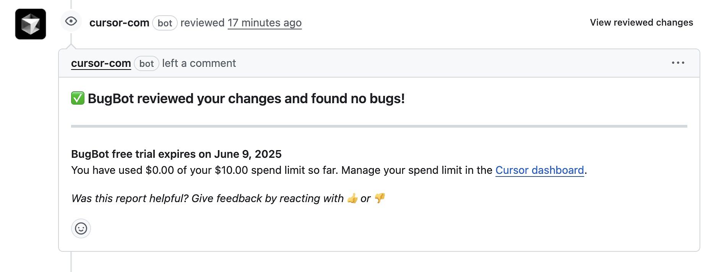Click the 'found no bugs' heading
The image size is (711, 272).
[x=246, y=99]
